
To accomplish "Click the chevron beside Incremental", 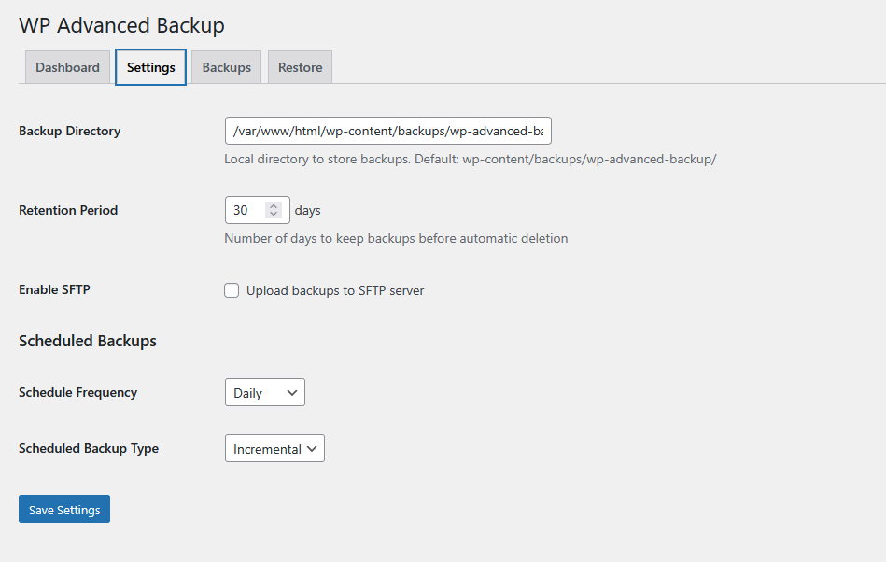I will pyautogui.click(x=312, y=448).
